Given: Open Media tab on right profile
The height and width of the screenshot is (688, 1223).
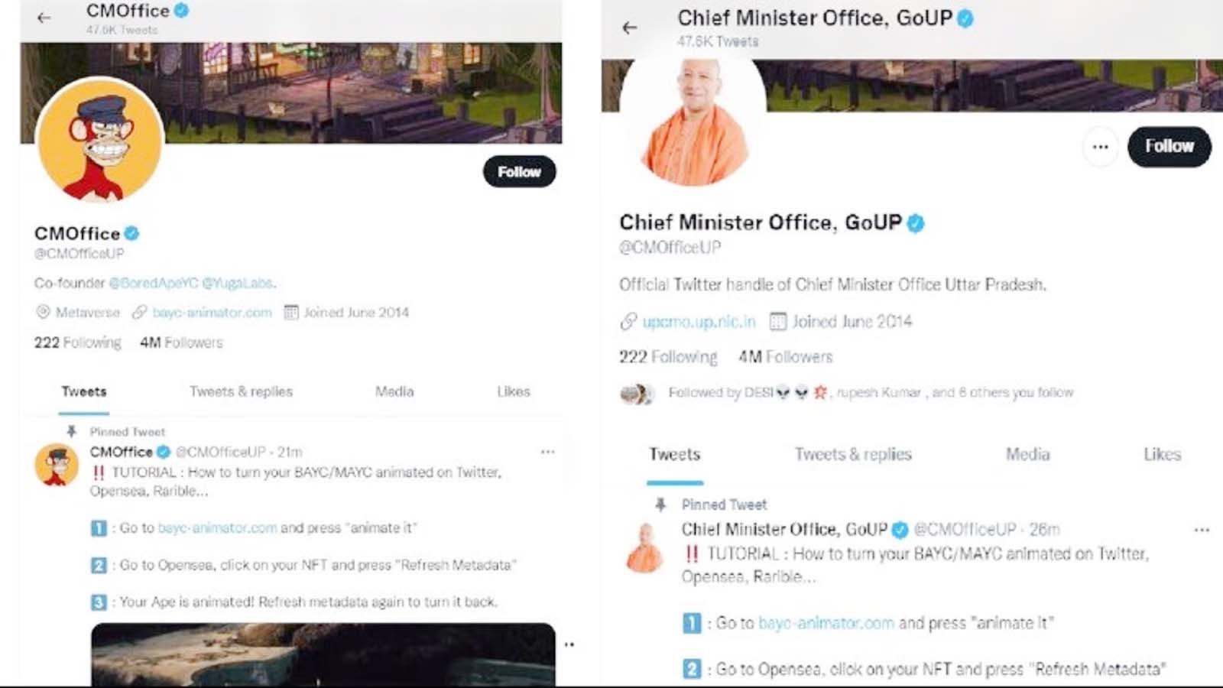Looking at the screenshot, I should pos(1027,455).
